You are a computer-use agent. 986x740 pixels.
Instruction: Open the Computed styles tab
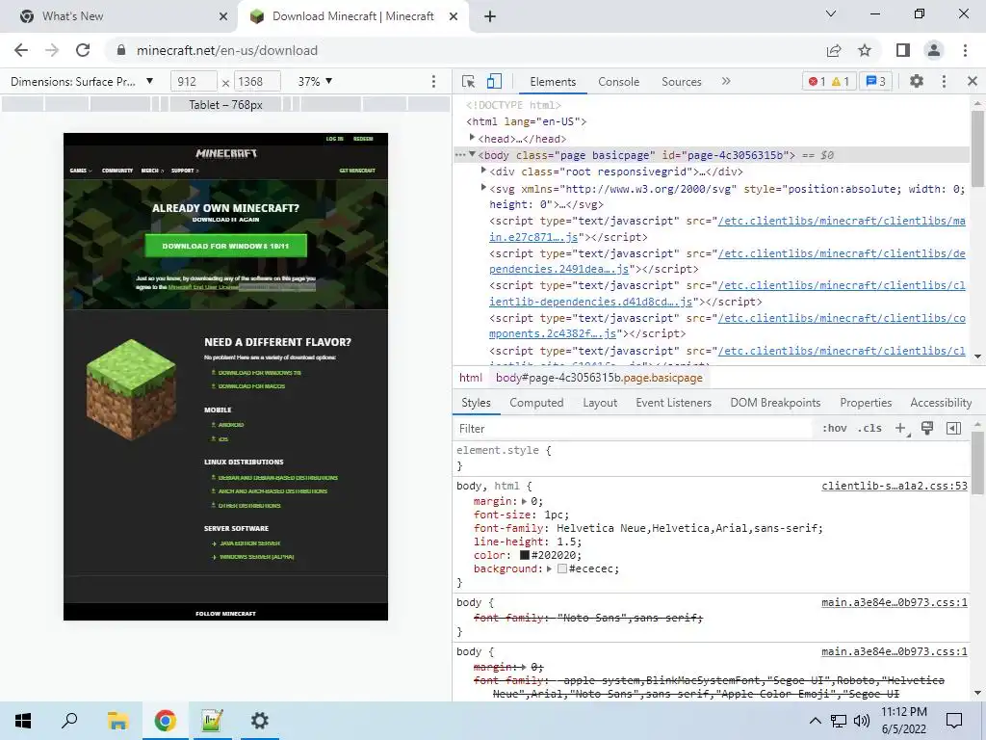pos(536,403)
